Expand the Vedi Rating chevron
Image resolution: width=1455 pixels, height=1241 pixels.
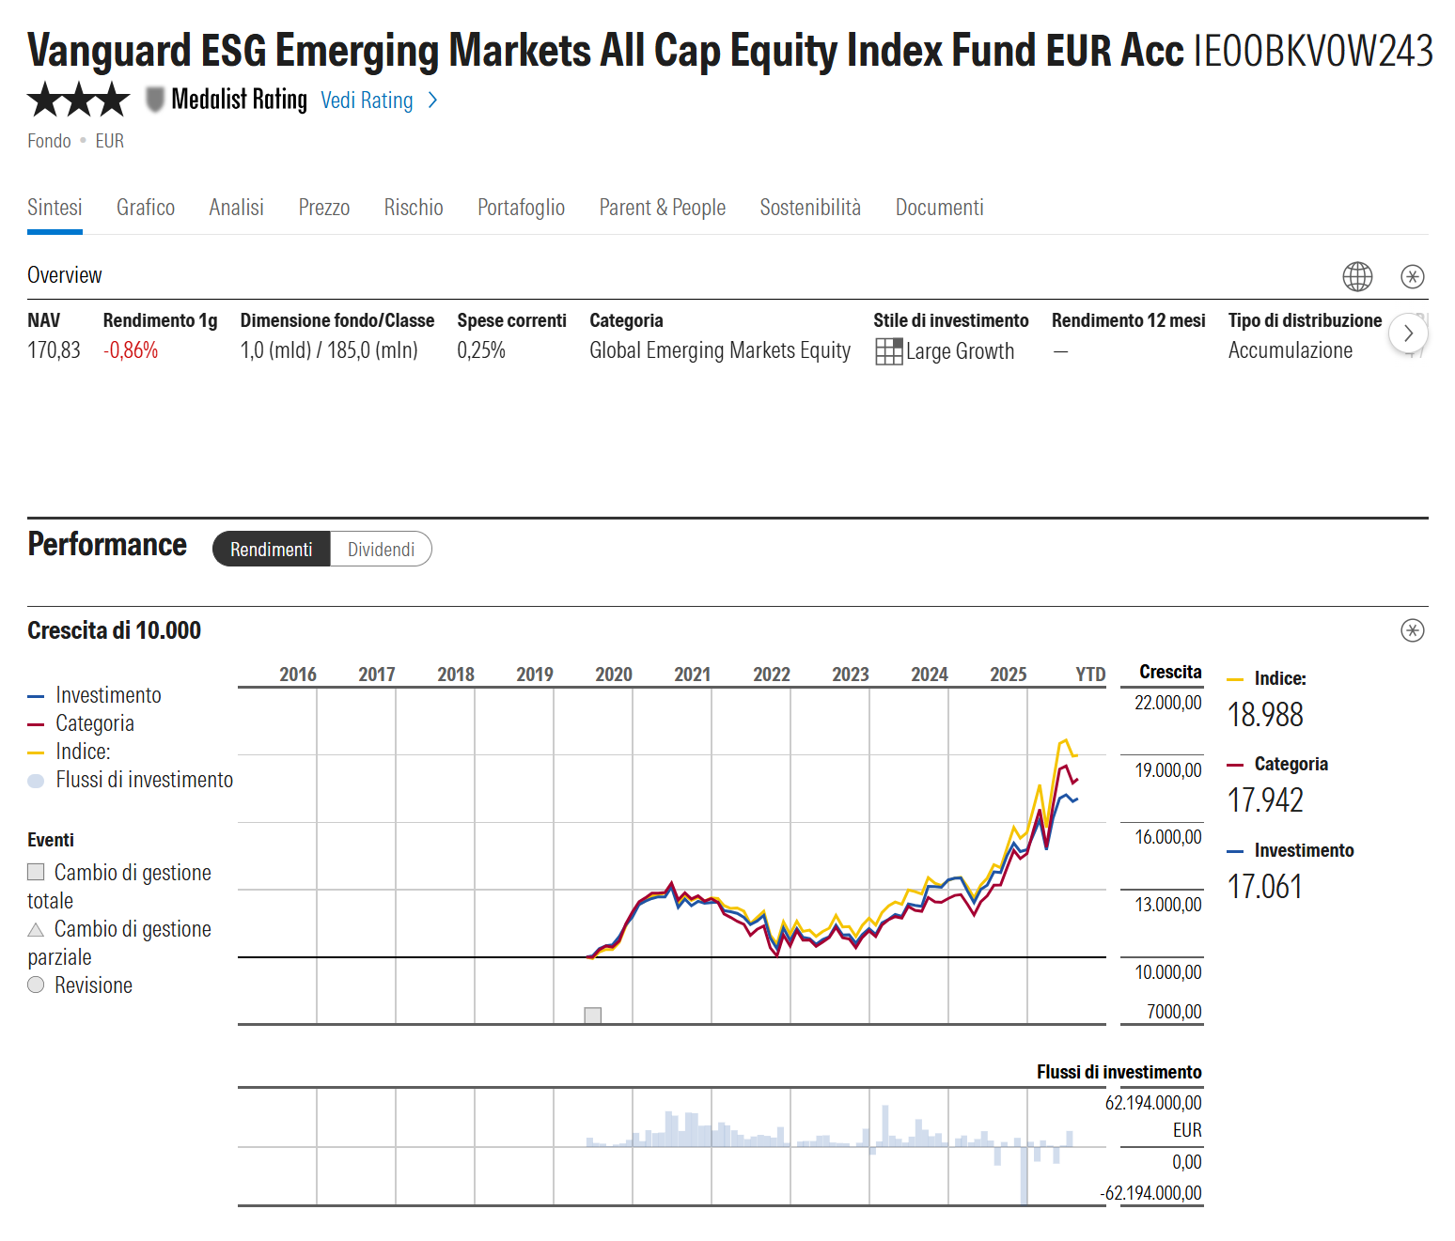[432, 100]
